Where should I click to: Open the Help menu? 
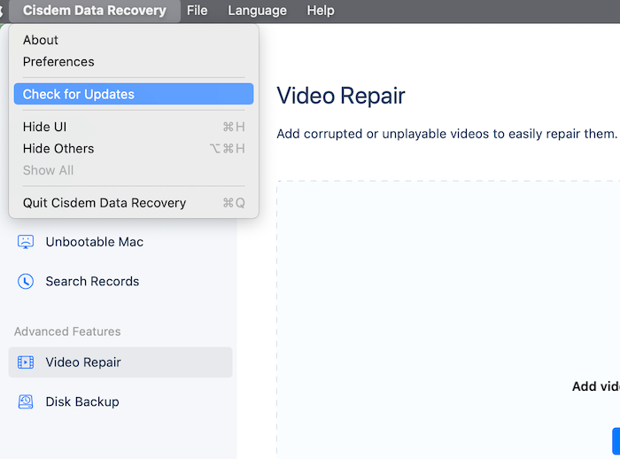(x=320, y=11)
